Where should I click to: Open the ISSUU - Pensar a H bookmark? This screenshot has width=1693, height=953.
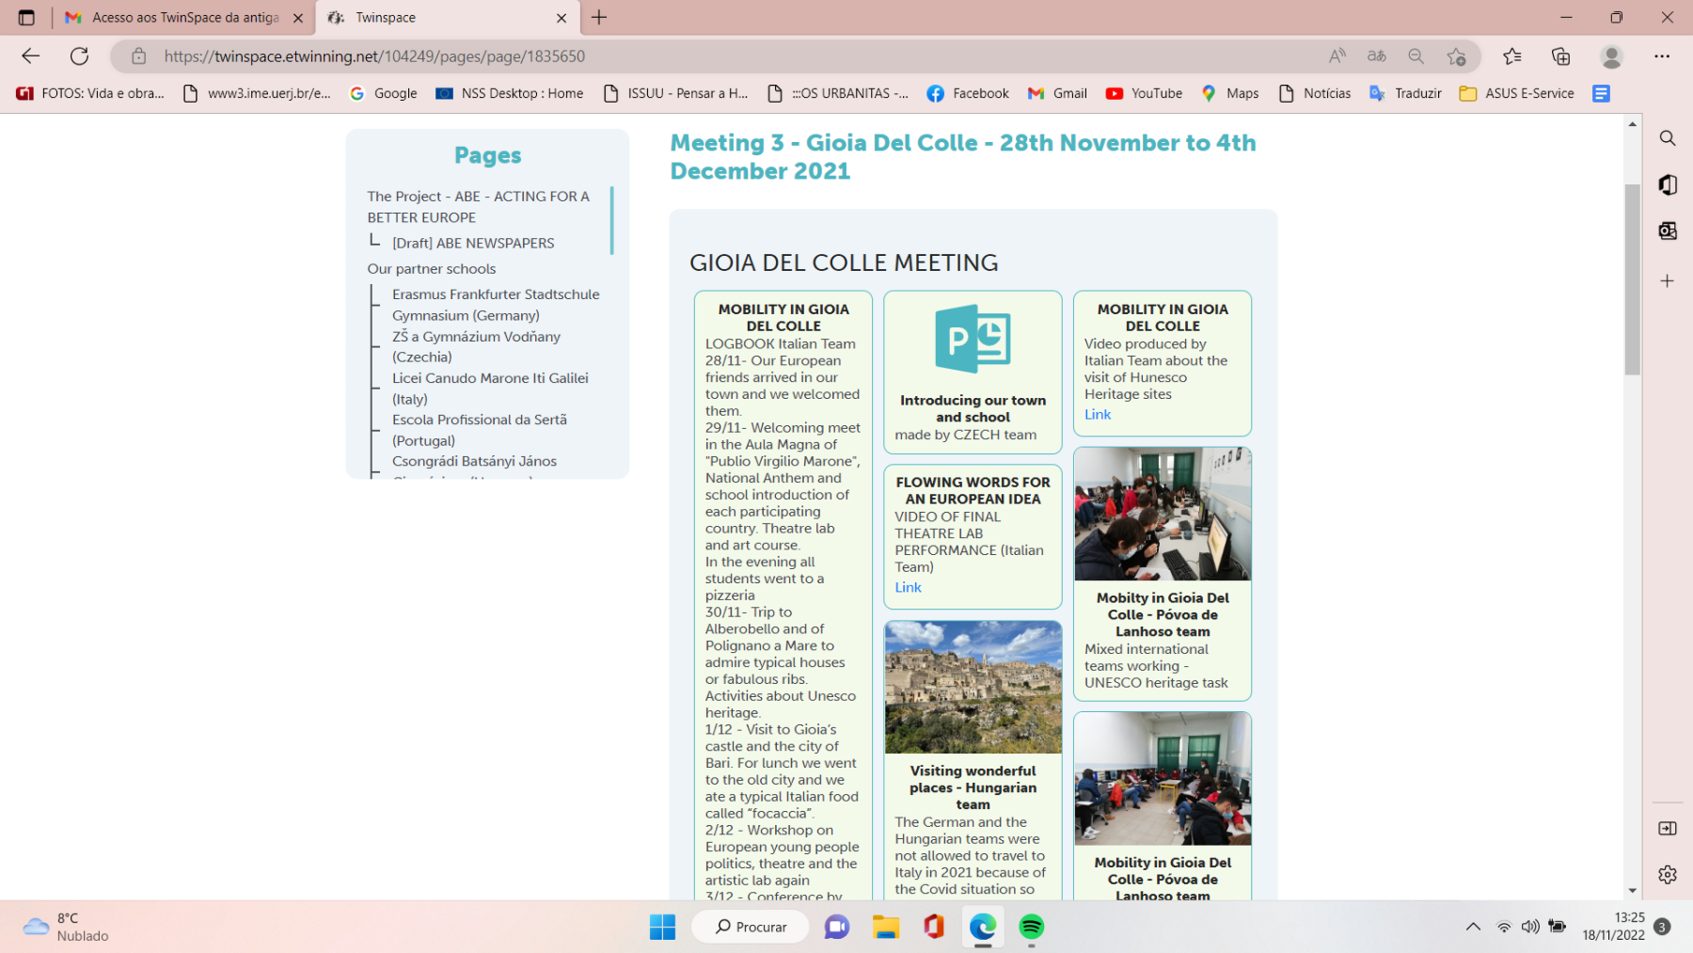pyautogui.click(x=675, y=93)
